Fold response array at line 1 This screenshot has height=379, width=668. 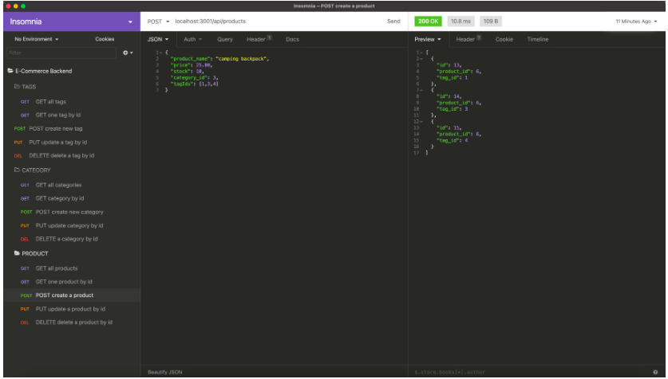(x=421, y=53)
